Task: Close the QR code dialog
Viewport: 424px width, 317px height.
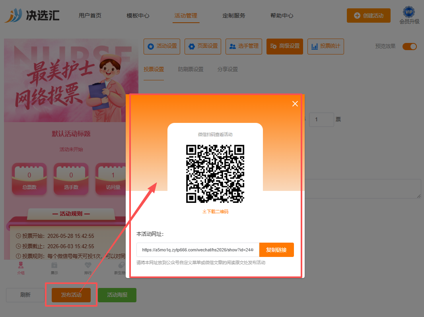Action: 295,104
